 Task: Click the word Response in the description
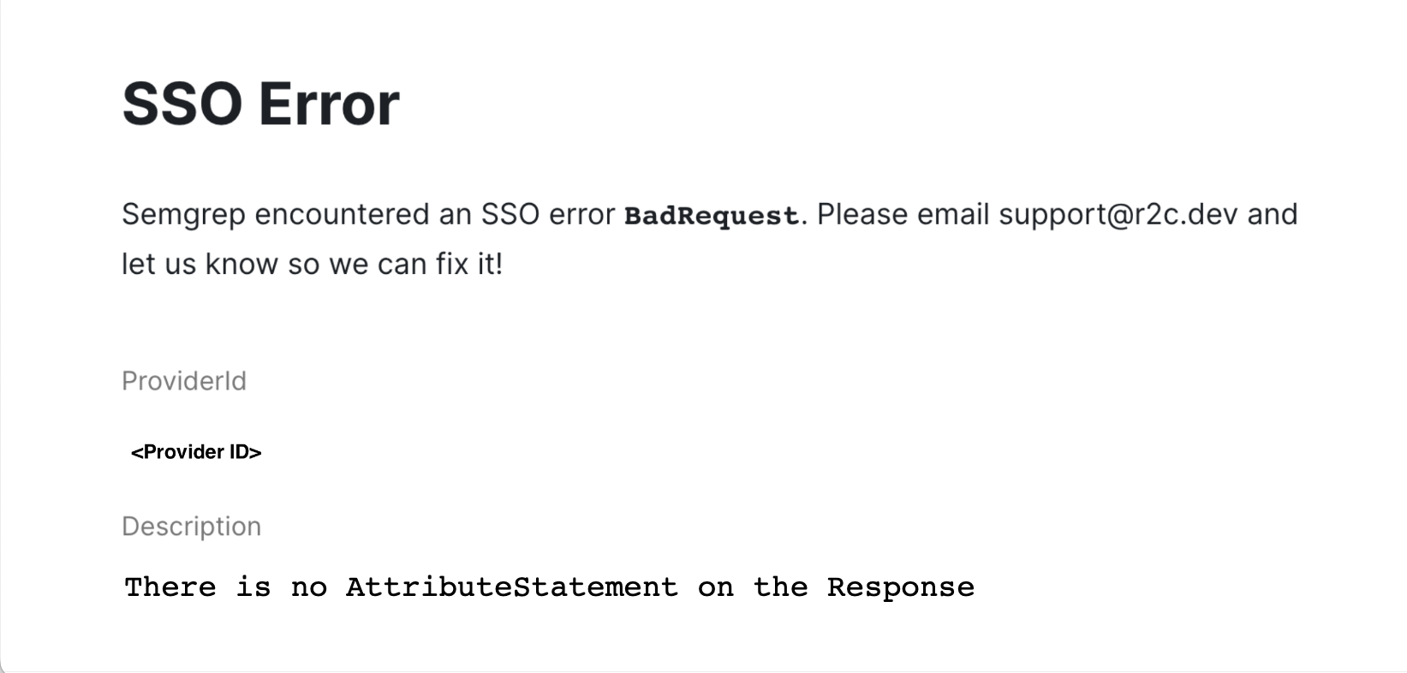click(x=900, y=587)
